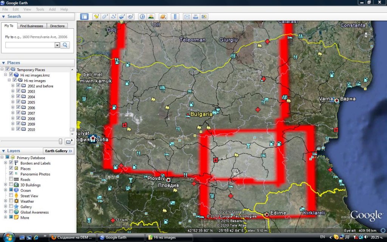Toggle sunlight across the landscape icon
This screenshot has width=387, height=242.
[x=151, y=17]
